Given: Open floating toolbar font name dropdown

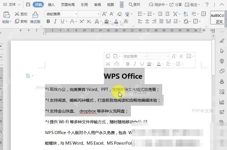Looking at the screenshot, I should [x=145, y=56].
